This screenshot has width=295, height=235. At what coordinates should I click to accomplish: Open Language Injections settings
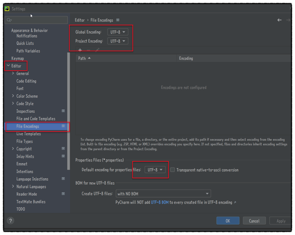click(x=32, y=179)
